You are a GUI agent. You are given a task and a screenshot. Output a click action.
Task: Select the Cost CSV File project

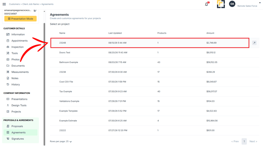155,82
